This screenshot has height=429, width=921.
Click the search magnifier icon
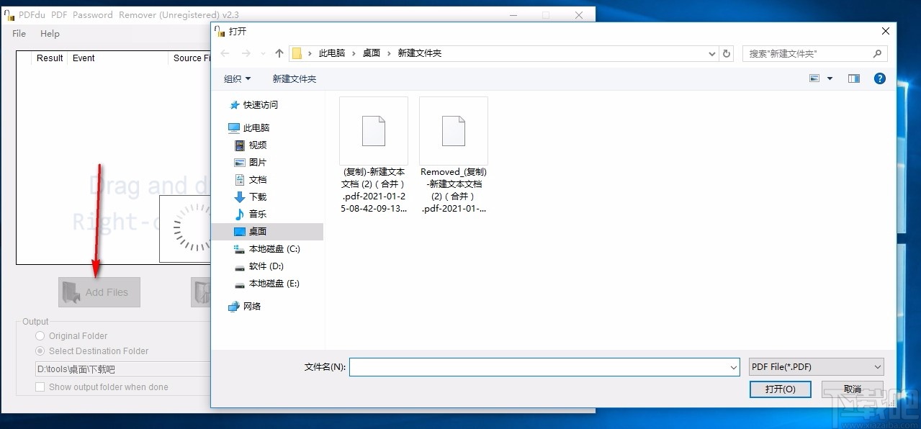[x=877, y=53]
